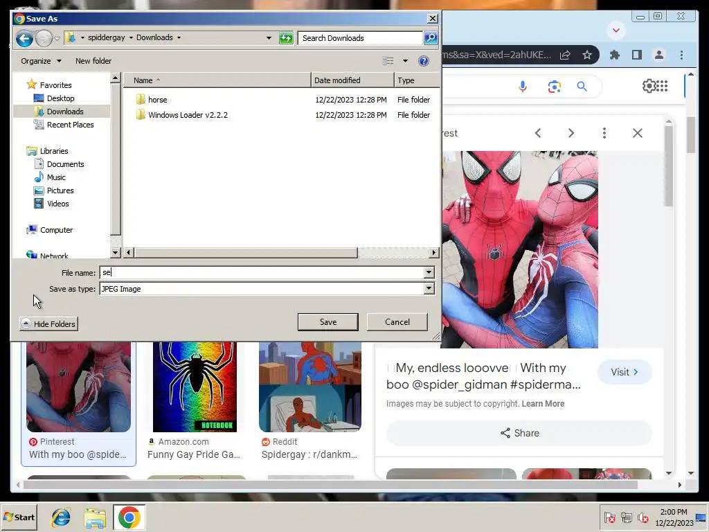The height and width of the screenshot is (532, 709).
Task: Open the Learn More copyright link
Action: pyautogui.click(x=543, y=404)
